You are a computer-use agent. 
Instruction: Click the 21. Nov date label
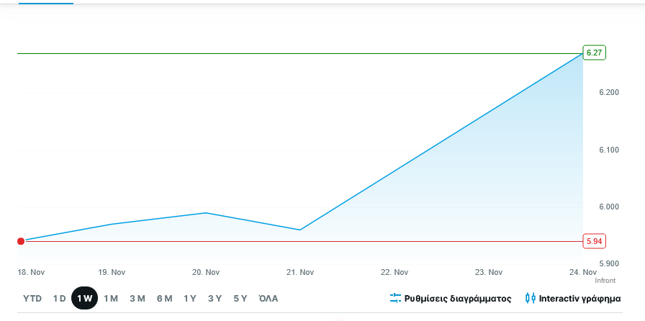[x=300, y=272]
